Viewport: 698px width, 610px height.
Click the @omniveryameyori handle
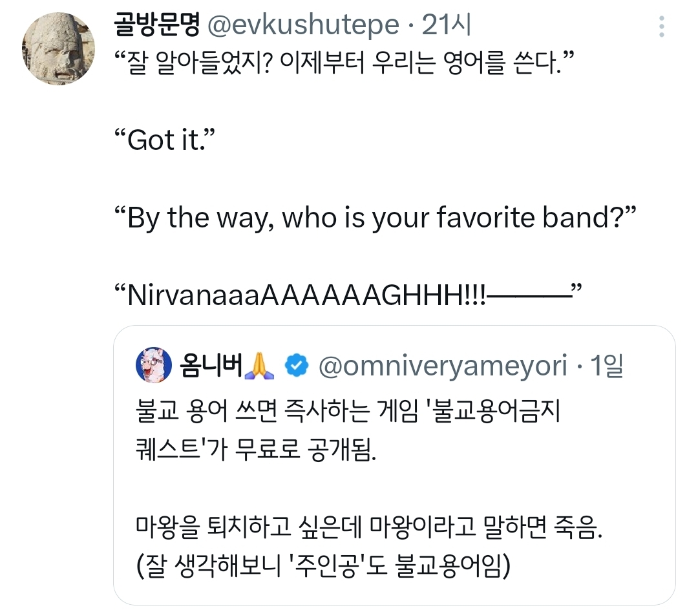click(442, 366)
